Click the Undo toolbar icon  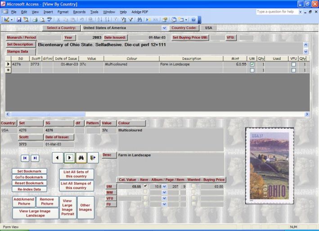(81, 20)
